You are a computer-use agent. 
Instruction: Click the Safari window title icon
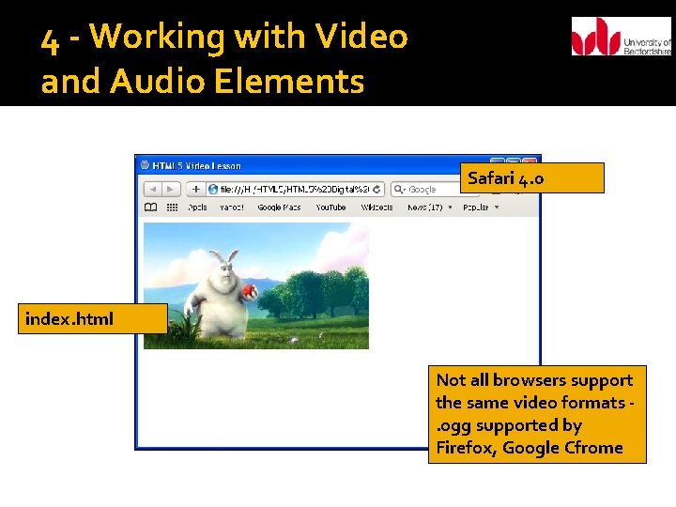tap(145, 165)
